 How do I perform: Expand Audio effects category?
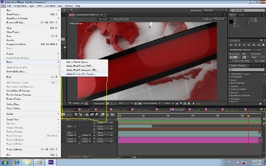click(x=230, y=80)
